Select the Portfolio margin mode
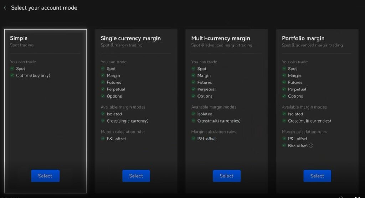Image resolution: width=365 pixels, height=198 pixels. click(x=317, y=176)
